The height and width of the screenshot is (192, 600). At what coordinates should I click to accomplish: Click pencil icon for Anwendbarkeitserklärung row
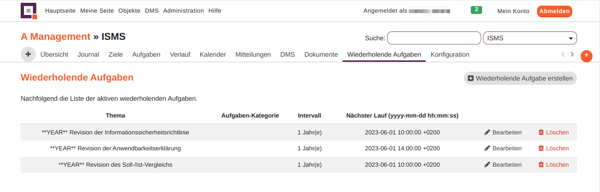tap(487, 148)
